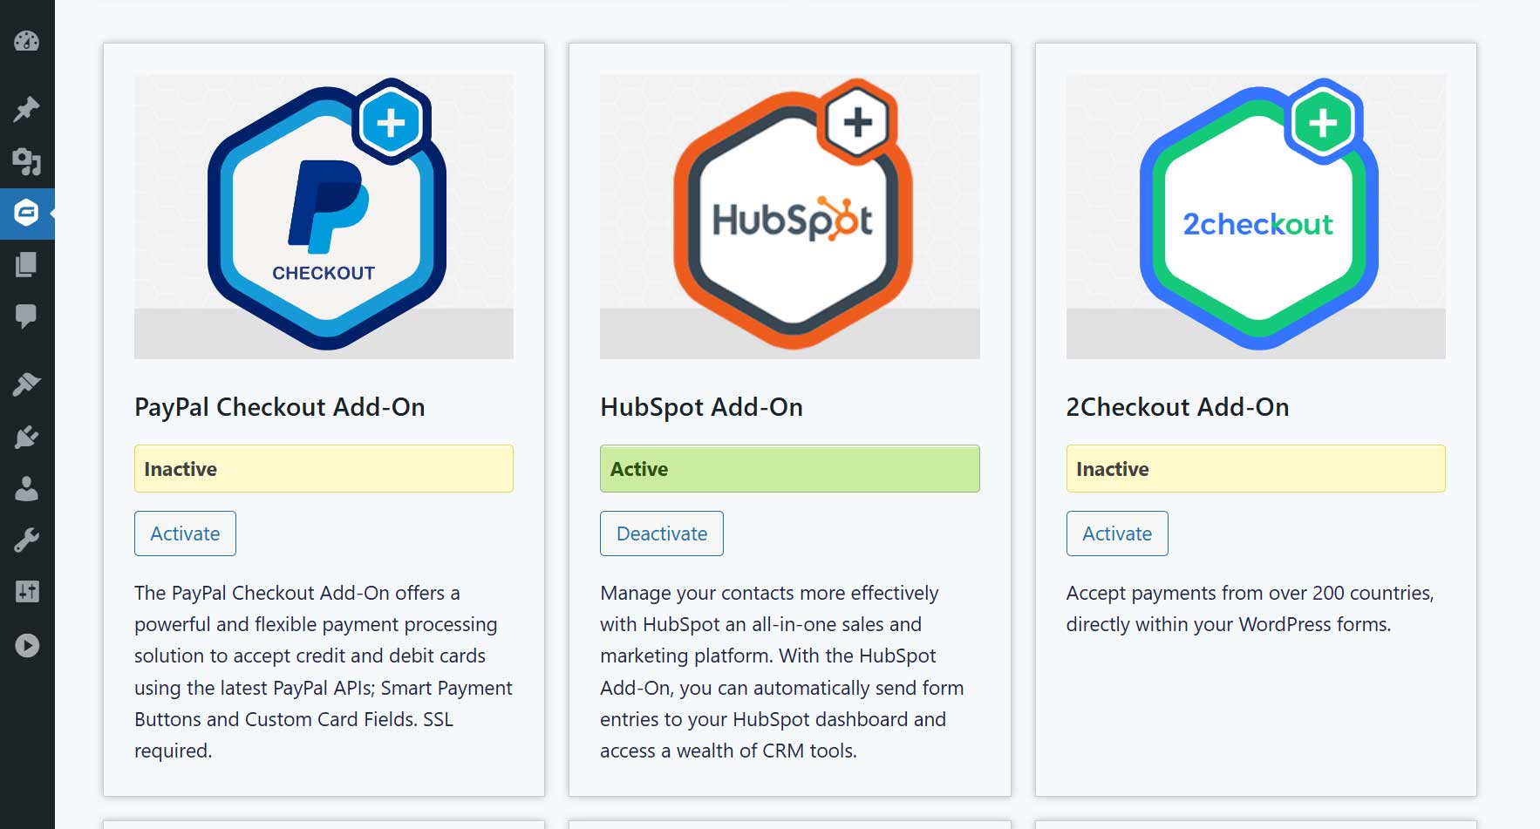Open the Media library icon
This screenshot has height=829, width=1540.
point(27,161)
